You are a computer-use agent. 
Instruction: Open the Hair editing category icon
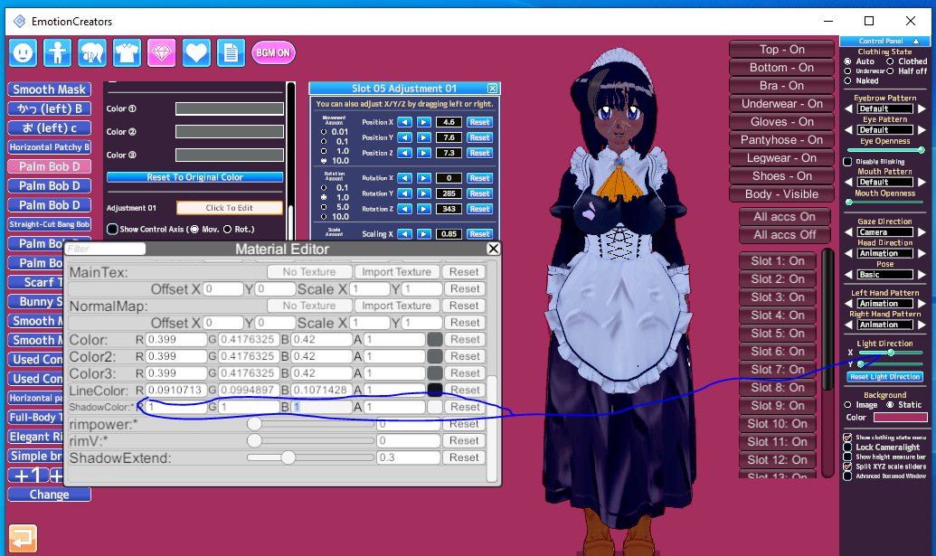click(x=92, y=52)
